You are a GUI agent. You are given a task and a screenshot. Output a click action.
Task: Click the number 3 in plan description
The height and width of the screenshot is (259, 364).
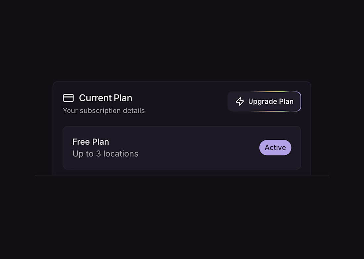pos(98,154)
